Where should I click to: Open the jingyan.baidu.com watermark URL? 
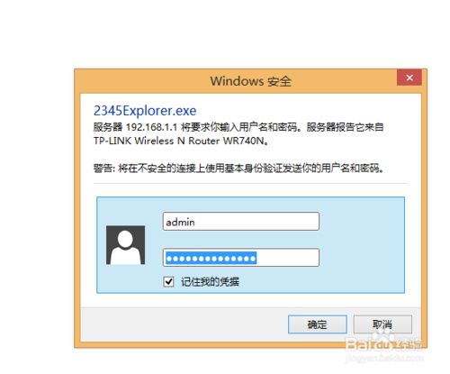tap(384, 358)
